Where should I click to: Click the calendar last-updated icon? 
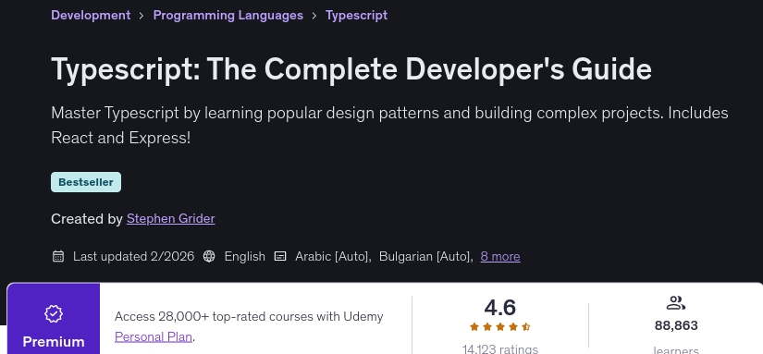58,256
